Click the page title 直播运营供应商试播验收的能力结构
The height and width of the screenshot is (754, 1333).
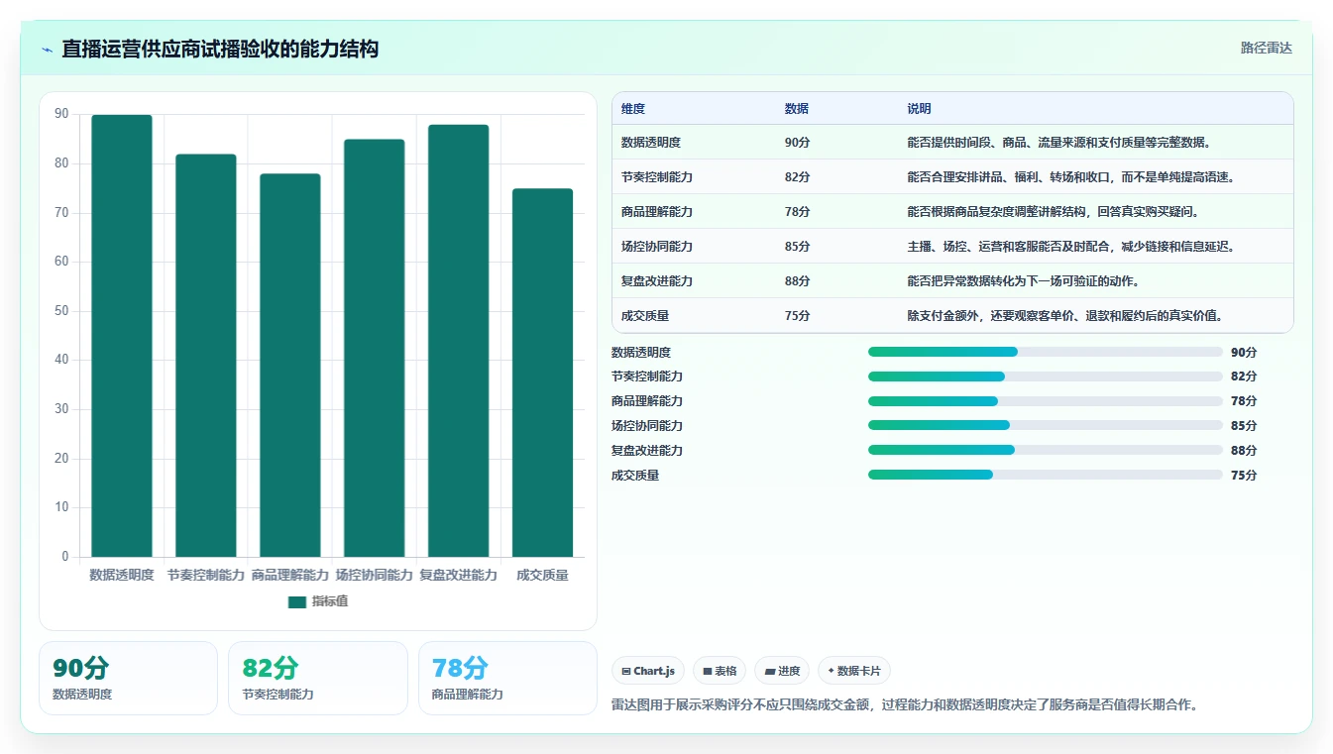click(x=220, y=49)
